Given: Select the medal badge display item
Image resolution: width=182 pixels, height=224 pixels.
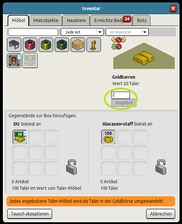Looking at the screenshot, I should point(14,61).
